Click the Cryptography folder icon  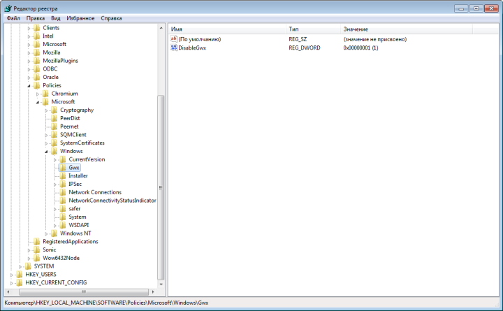[54, 110]
